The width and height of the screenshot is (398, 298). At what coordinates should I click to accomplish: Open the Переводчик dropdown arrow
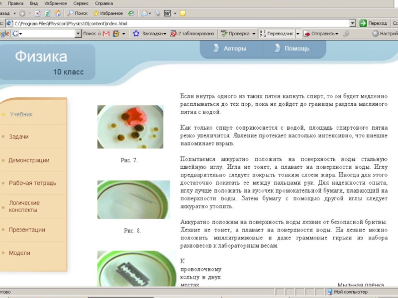[x=298, y=33]
